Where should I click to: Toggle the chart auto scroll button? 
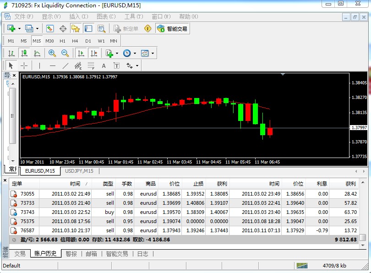point(81,53)
